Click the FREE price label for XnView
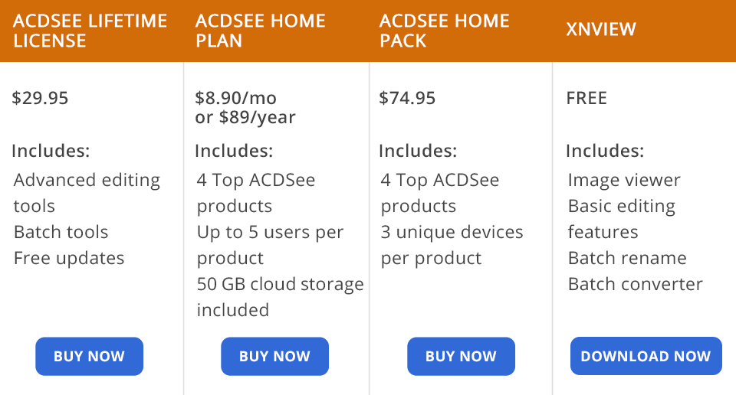The height and width of the screenshot is (395, 736). [x=586, y=98]
